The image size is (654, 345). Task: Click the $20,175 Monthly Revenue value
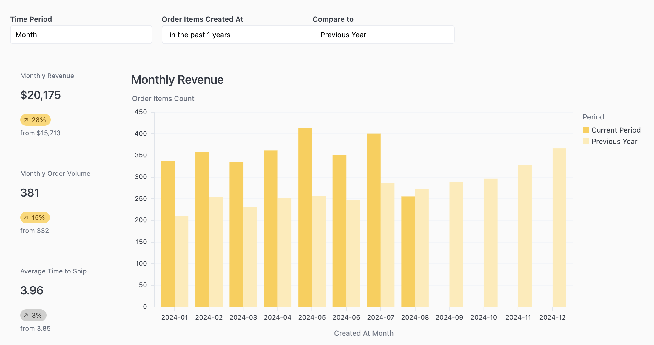[41, 95]
